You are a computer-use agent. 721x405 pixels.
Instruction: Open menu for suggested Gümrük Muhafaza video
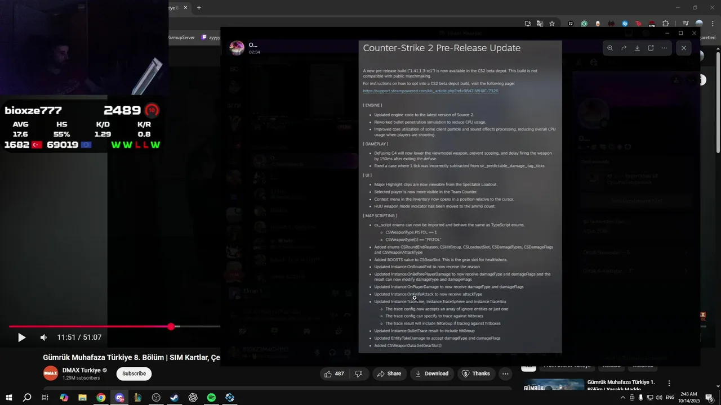point(669,383)
